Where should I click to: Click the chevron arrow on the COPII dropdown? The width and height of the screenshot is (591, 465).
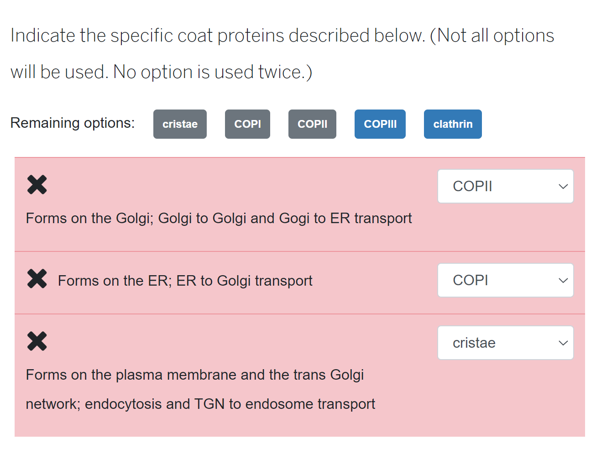(563, 187)
